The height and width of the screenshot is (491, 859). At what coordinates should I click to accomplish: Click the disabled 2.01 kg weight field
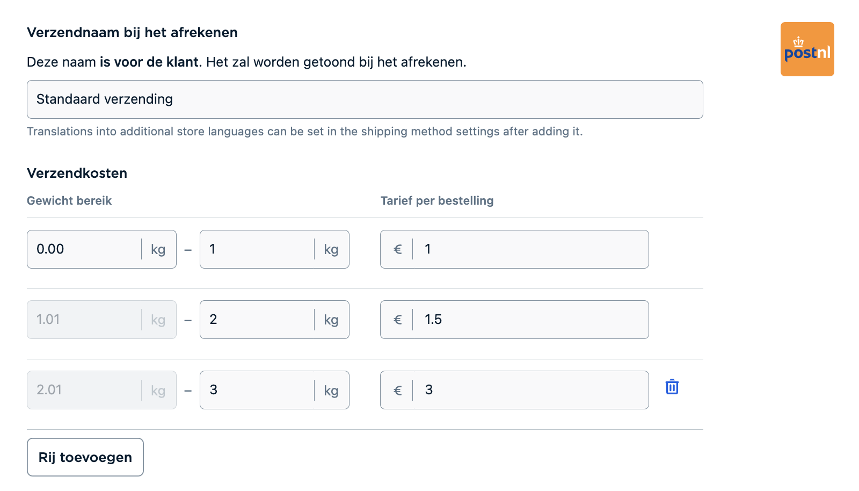click(83, 390)
